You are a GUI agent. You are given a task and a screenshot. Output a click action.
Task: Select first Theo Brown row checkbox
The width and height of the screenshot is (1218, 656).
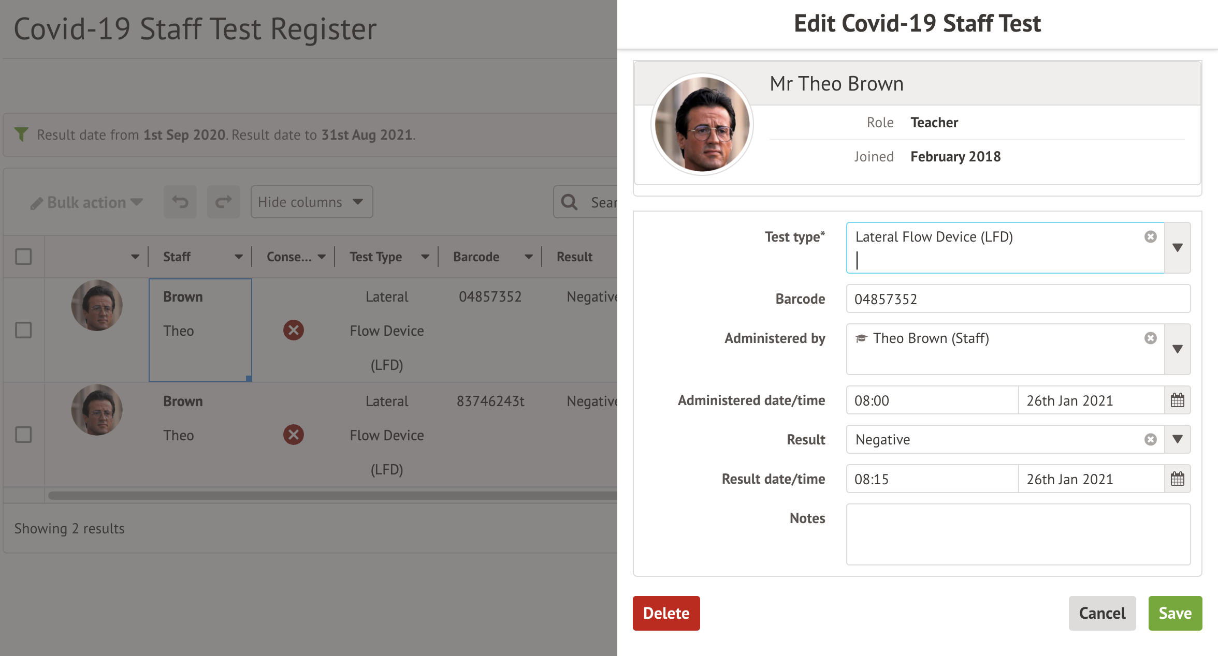[x=23, y=330]
